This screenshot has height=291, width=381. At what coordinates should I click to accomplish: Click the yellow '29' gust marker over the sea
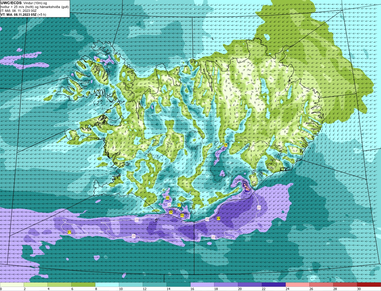(x=218, y=218)
